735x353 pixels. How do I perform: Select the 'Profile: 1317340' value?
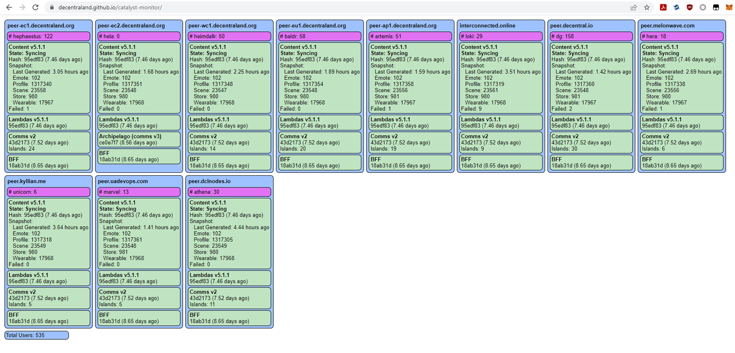tap(32, 84)
